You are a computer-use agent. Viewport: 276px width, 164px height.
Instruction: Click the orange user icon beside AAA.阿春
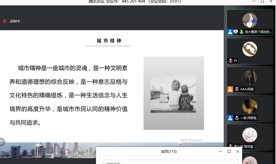pos(230,89)
